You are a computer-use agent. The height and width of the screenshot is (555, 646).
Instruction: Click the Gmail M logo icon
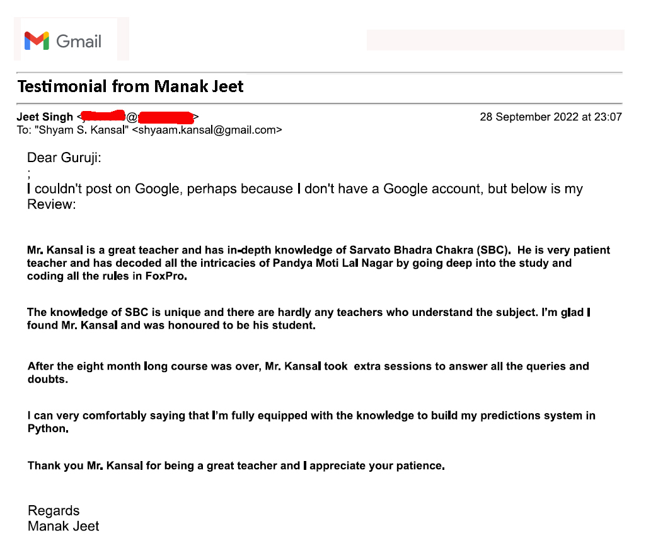click(x=37, y=41)
